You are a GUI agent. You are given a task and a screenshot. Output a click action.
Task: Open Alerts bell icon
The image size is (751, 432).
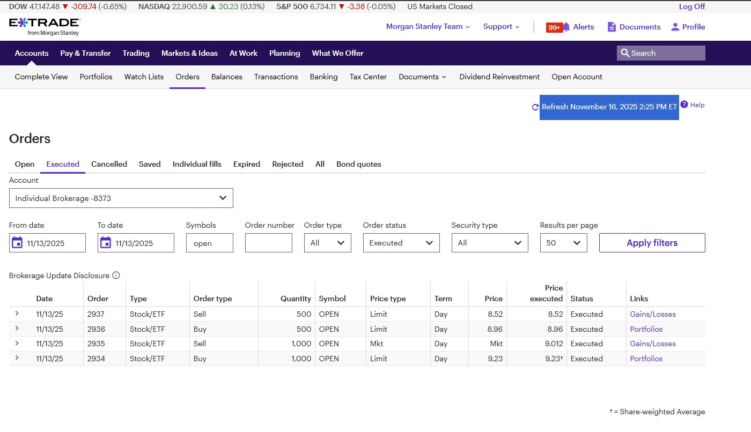(566, 27)
